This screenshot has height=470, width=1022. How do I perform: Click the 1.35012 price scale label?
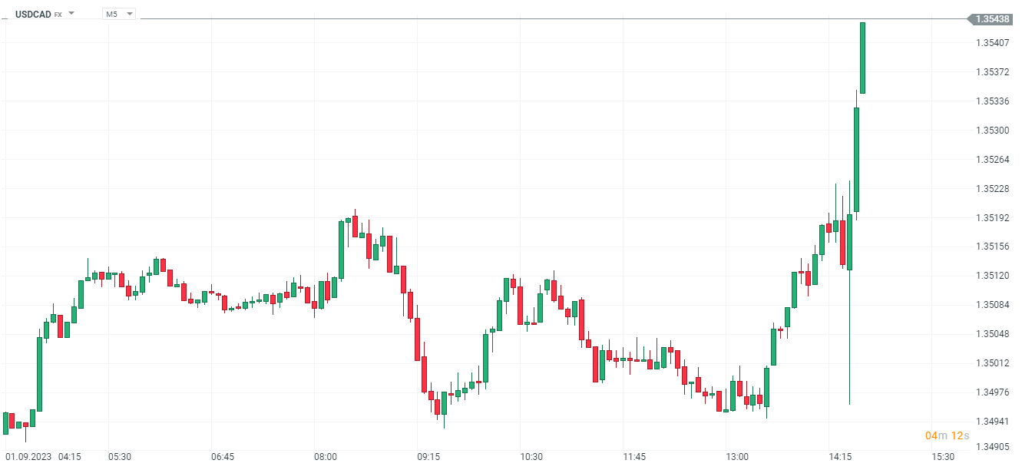click(992, 363)
